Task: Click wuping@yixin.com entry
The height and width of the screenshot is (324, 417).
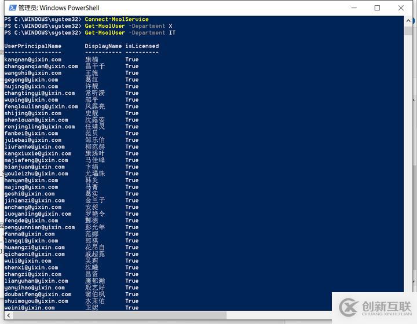Action: click(31, 100)
